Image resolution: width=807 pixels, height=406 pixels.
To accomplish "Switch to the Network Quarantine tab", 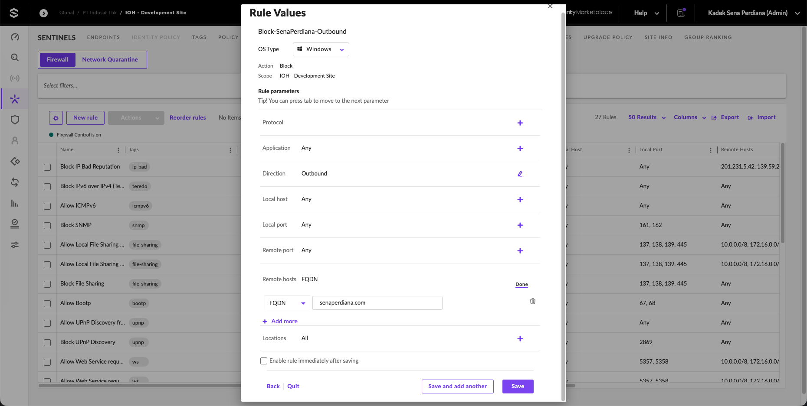I will point(110,60).
